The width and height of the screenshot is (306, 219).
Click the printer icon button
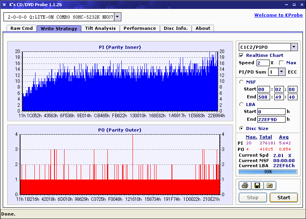245,186
